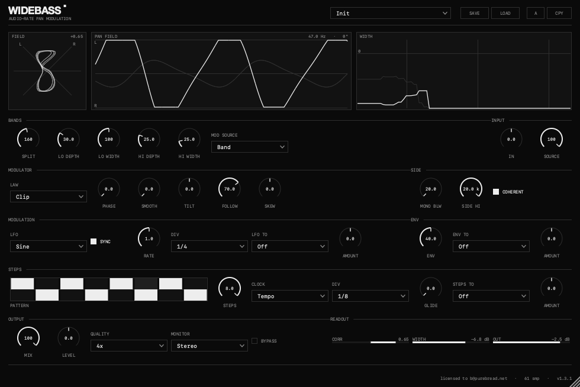
Task: Click the SKEW knob
Action: click(x=270, y=189)
